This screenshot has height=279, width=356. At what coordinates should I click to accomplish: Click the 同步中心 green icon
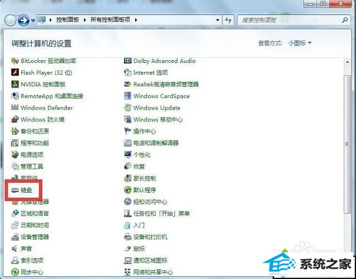[x=15, y=272]
